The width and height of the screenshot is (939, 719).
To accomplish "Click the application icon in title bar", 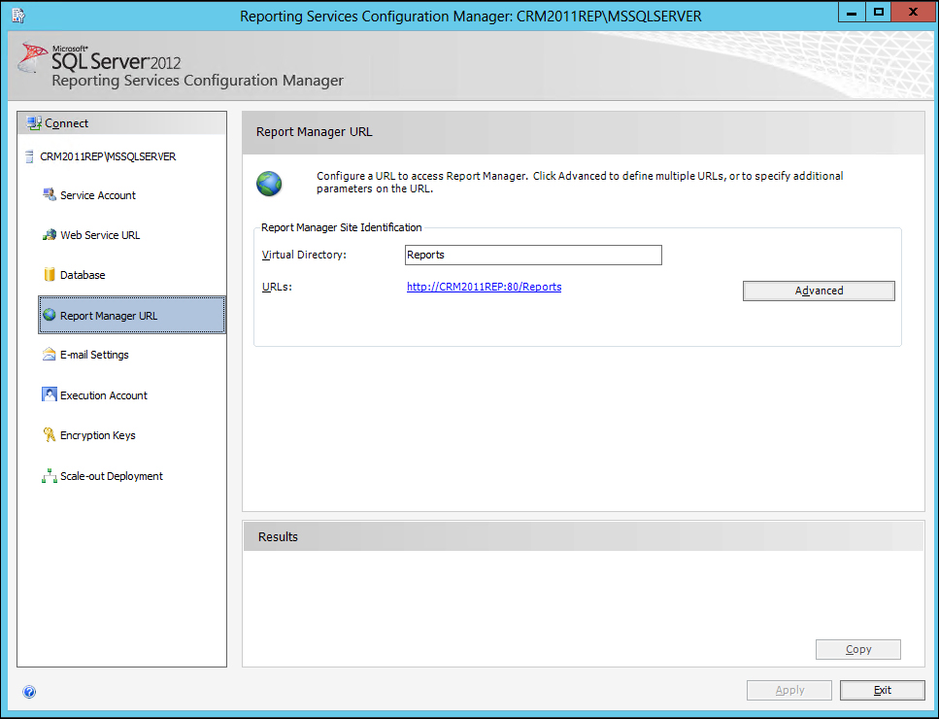I will (x=18, y=16).
